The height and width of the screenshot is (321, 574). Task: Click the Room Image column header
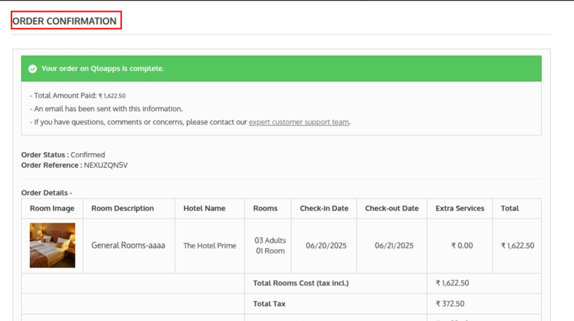coord(52,208)
